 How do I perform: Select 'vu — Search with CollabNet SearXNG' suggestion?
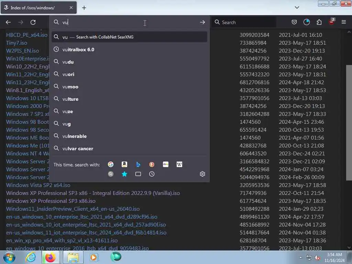129,37
